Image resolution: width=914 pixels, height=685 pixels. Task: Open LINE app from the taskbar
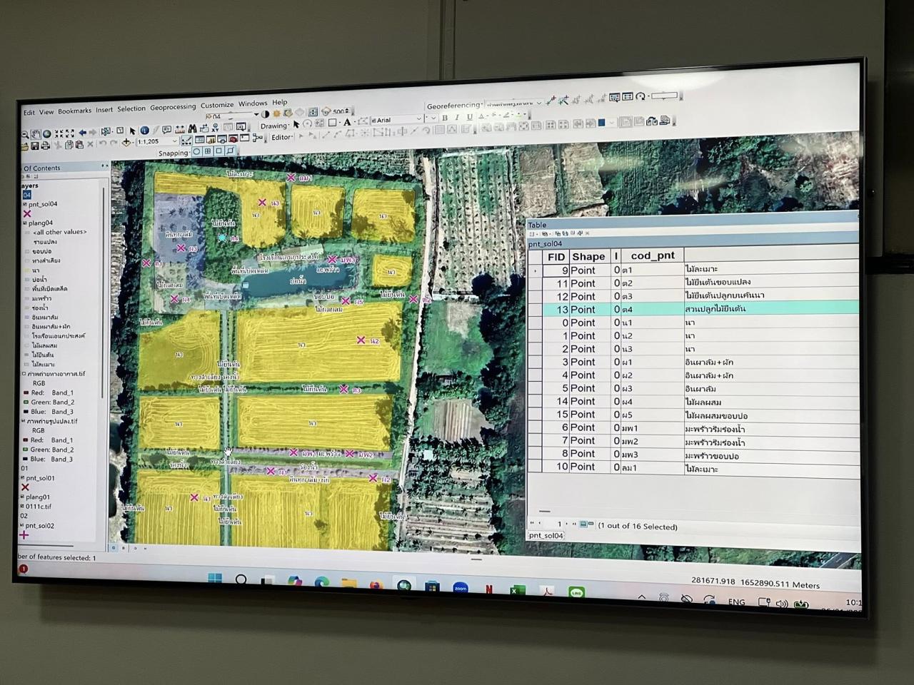point(576,592)
